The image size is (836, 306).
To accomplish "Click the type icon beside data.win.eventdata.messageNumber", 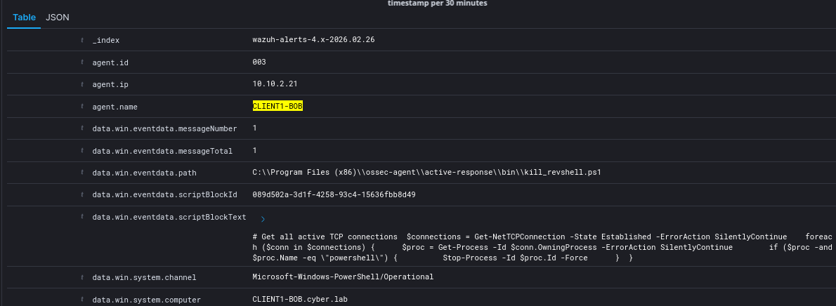I will point(83,129).
